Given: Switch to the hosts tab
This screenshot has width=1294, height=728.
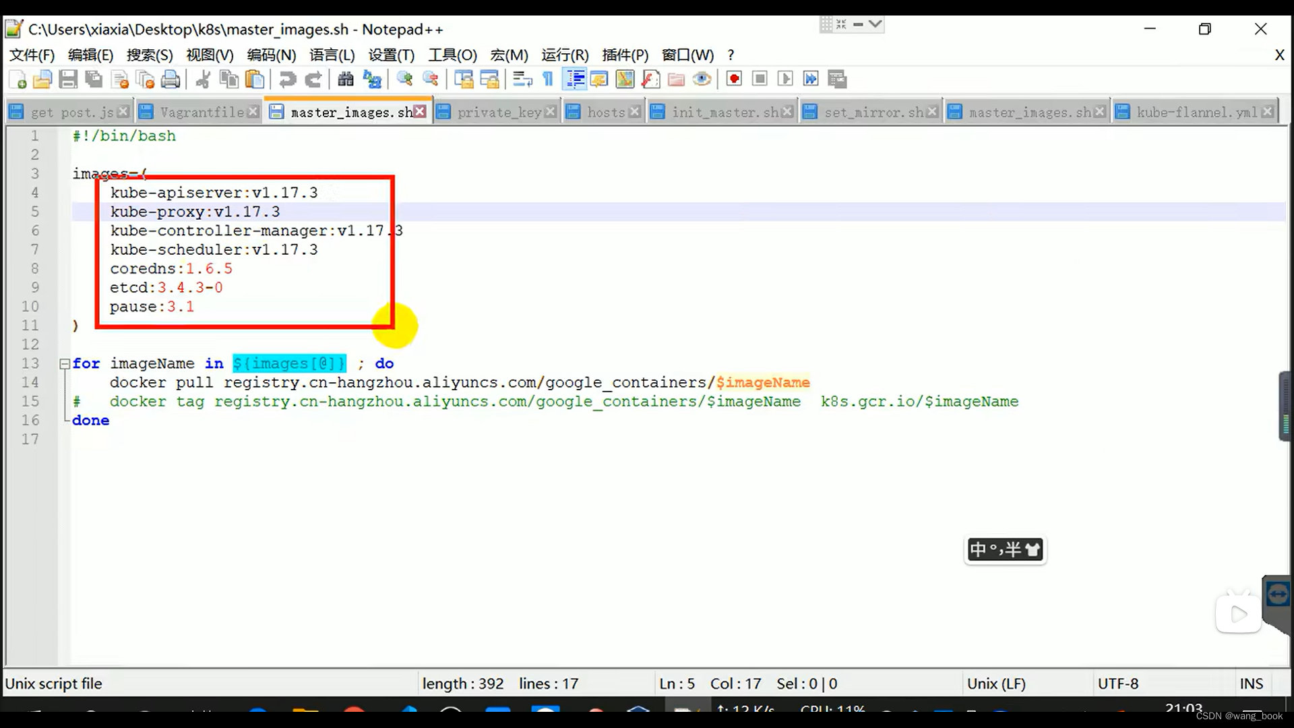Looking at the screenshot, I should (x=605, y=113).
